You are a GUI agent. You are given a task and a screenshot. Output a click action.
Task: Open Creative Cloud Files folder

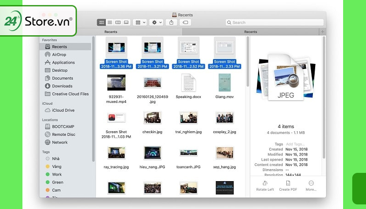click(x=65, y=94)
